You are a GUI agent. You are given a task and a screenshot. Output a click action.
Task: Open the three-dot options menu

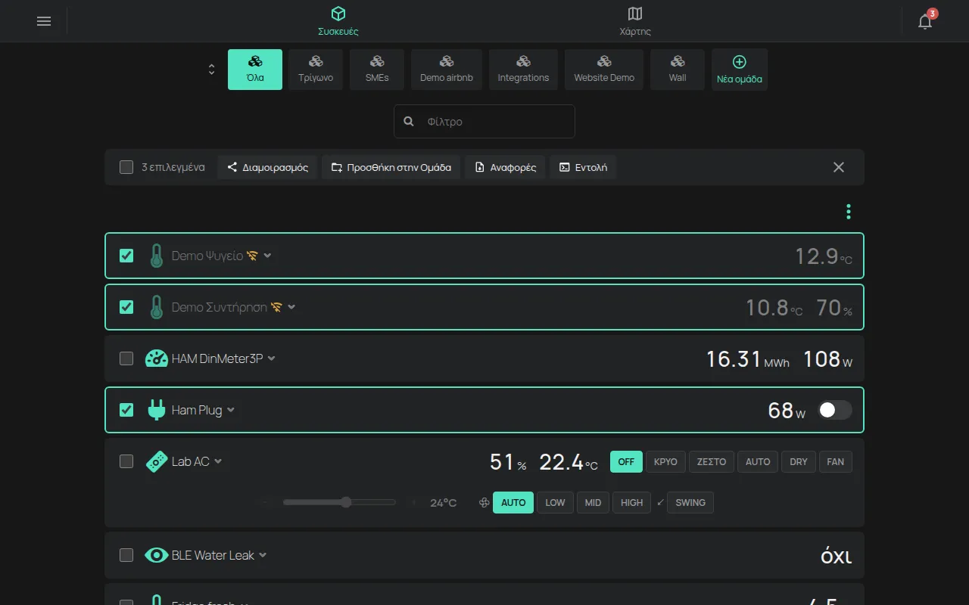coord(849,212)
